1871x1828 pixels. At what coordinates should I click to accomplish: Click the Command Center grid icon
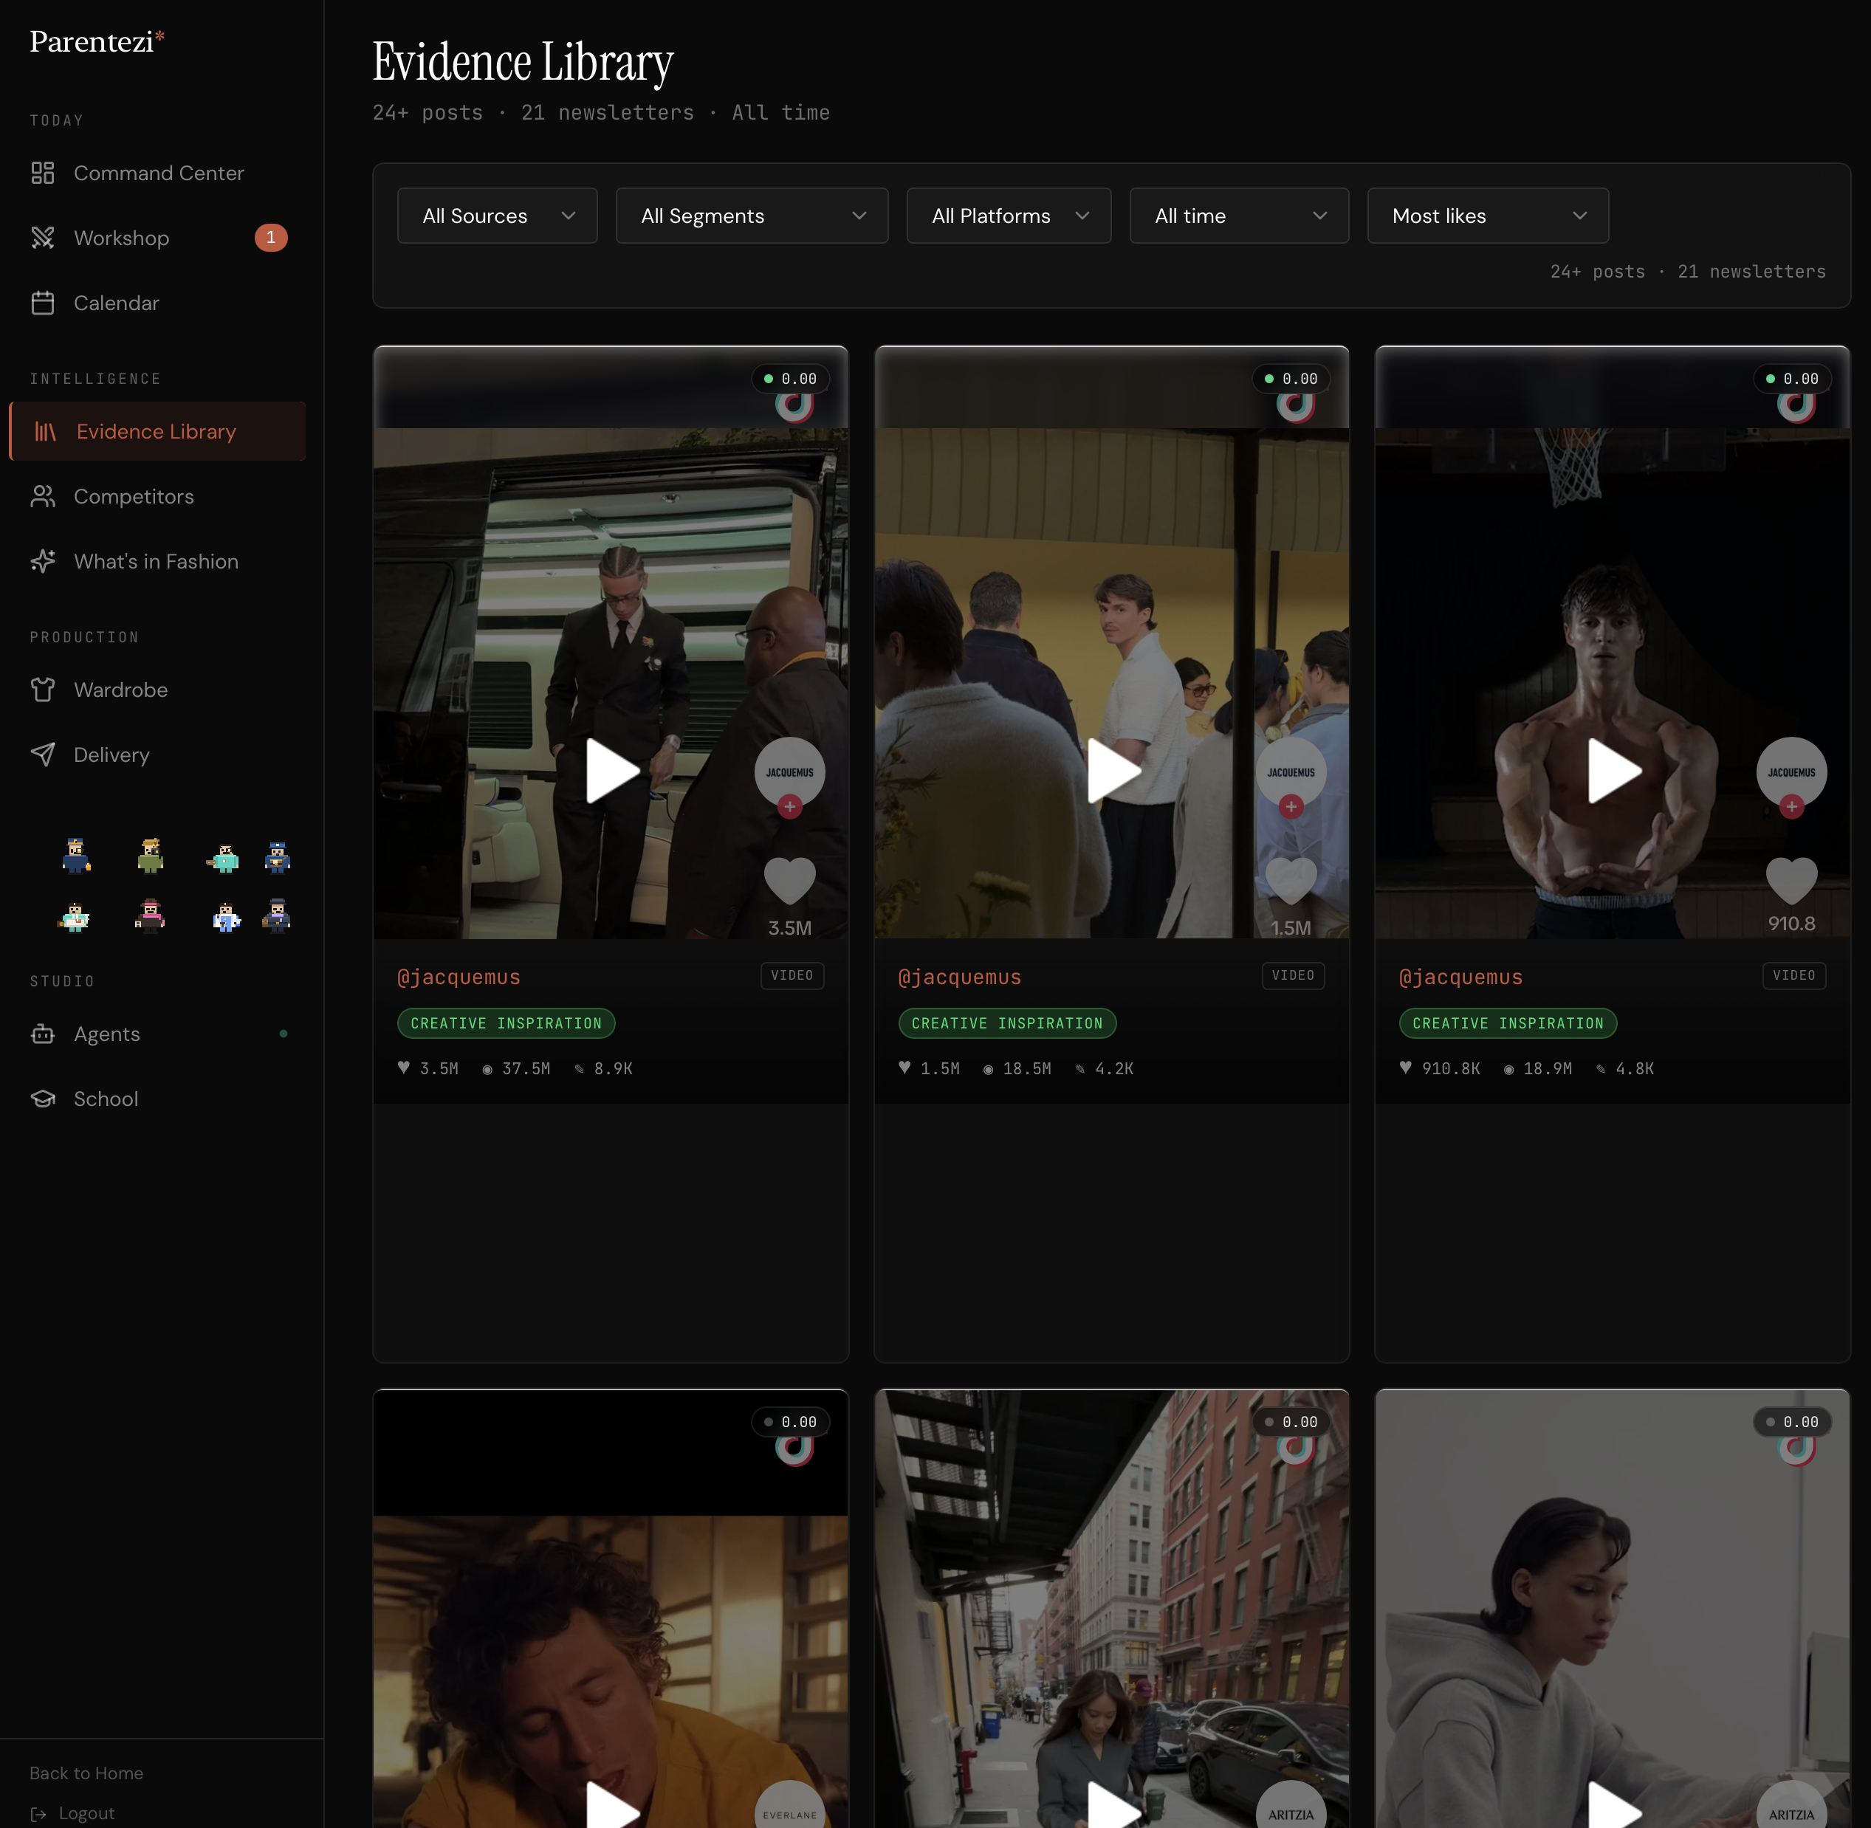(42, 173)
